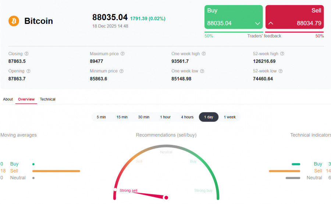
Task: Click One week high help icon
Action: 203,54
